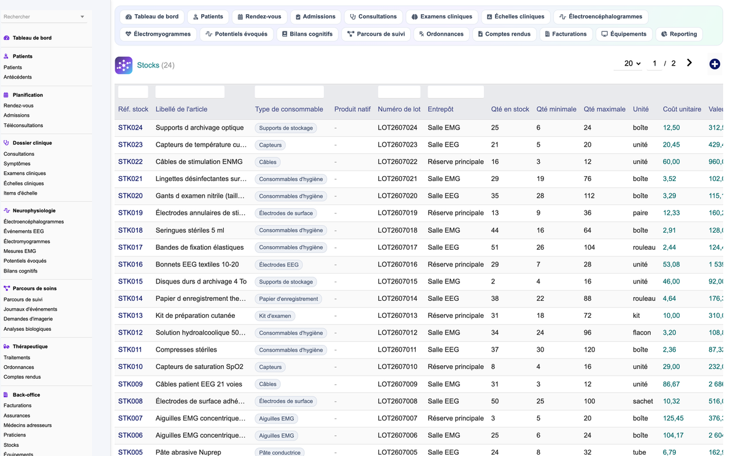Click the Rx icon in Ordonnances tab
Viewport: 736px width, 456px height.
coord(421,34)
